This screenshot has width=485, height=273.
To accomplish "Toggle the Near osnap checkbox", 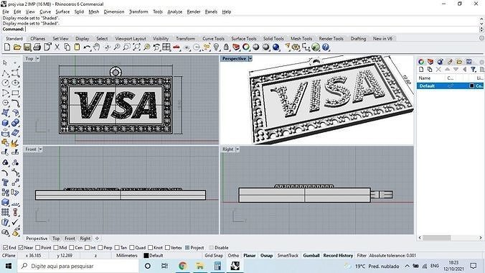I will 21,248.
